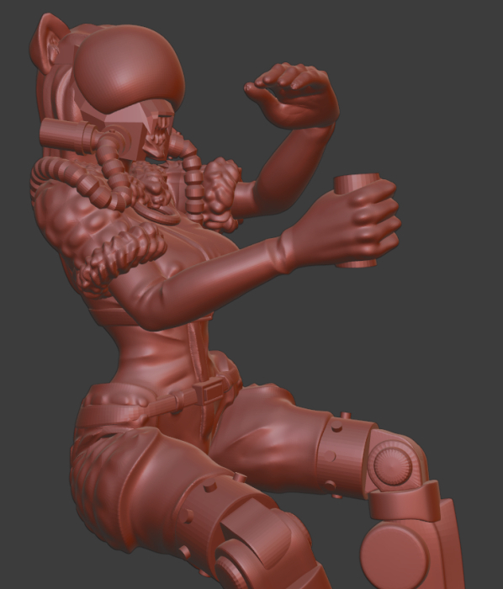Click the bare midriff of the figure
Viewport: 503px width, 589px height.
pos(157,355)
